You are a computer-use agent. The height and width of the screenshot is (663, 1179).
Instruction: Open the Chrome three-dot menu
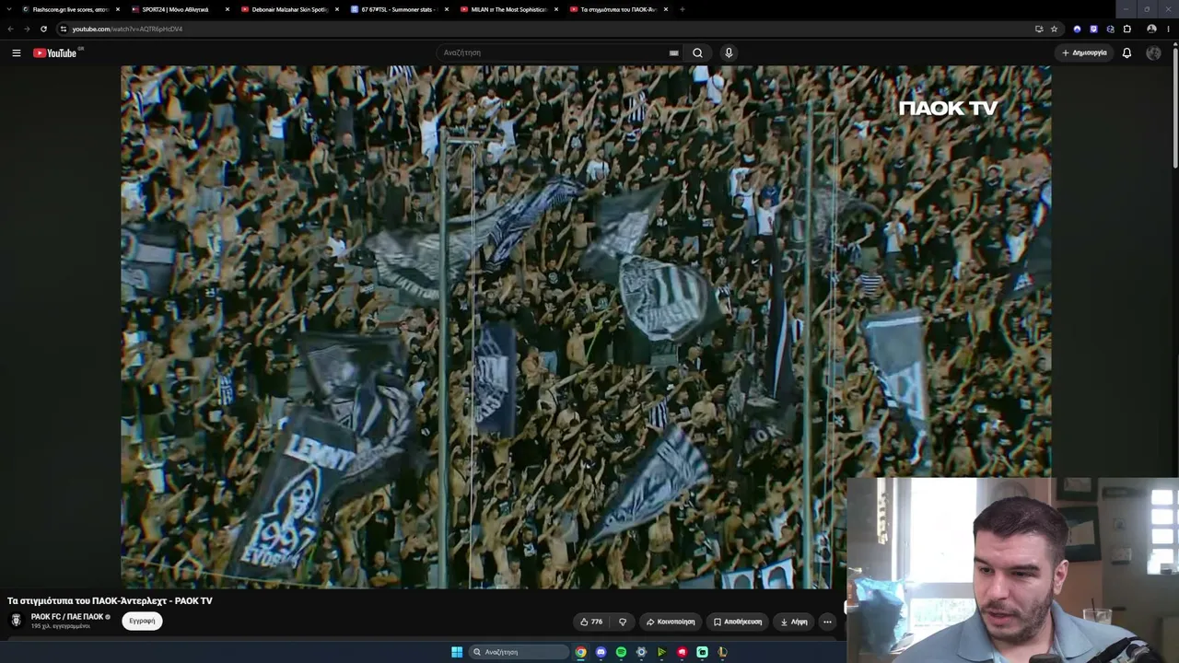pos(1168,29)
